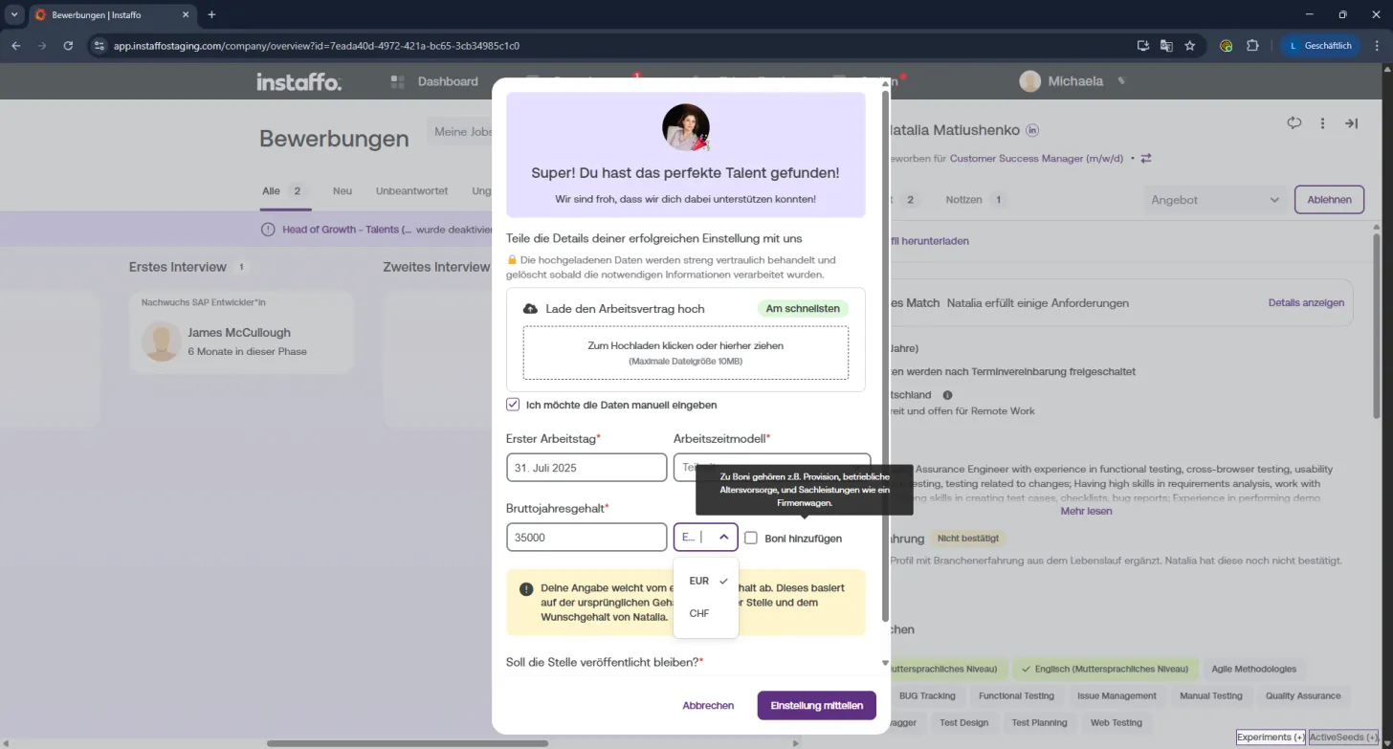Screen dimensions: 1393x749
Task: Bookmark this page with the star icon
Action: (1190, 45)
